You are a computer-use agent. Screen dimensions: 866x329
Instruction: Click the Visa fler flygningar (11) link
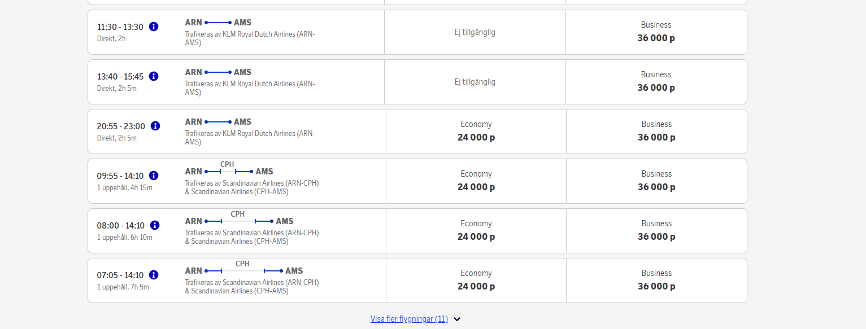pos(409,319)
